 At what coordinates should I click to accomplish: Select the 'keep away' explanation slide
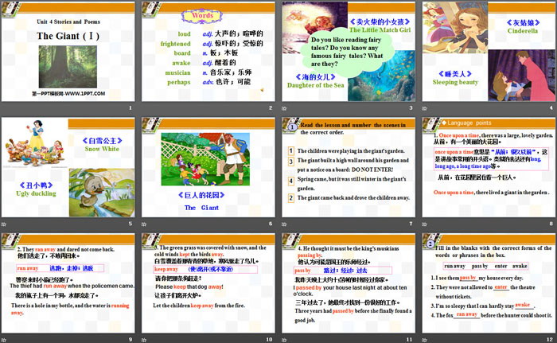pyautogui.click(x=208, y=283)
